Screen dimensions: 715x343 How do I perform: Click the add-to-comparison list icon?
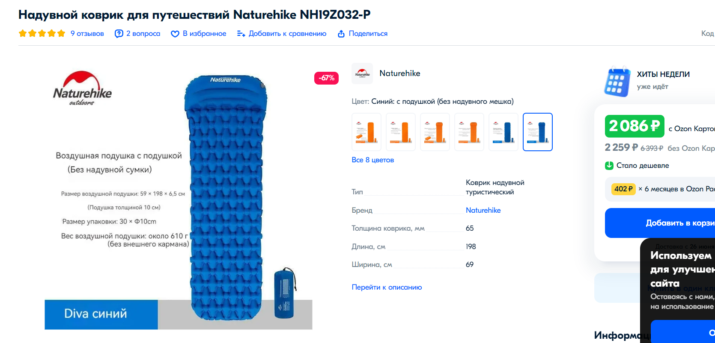pyautogui.click(x=241, y=34)
